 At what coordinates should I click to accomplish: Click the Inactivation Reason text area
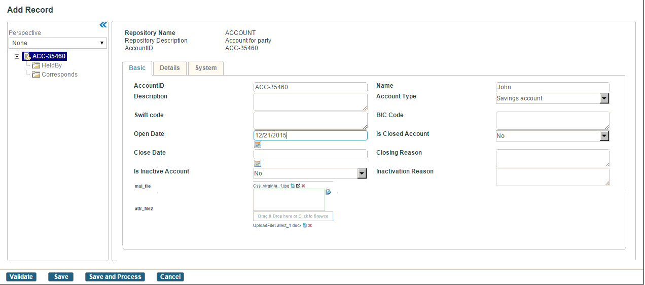553,177
